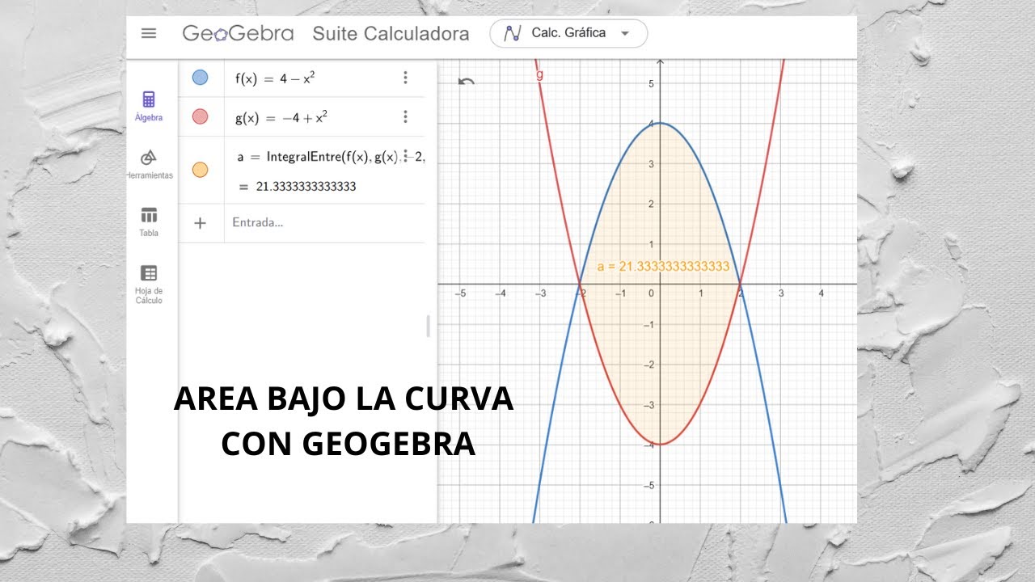The width and height of the screenshot is (1035, 582).
Task: Open the hamburger main menu
Action: pyautogui.click(x=149, y=34)
